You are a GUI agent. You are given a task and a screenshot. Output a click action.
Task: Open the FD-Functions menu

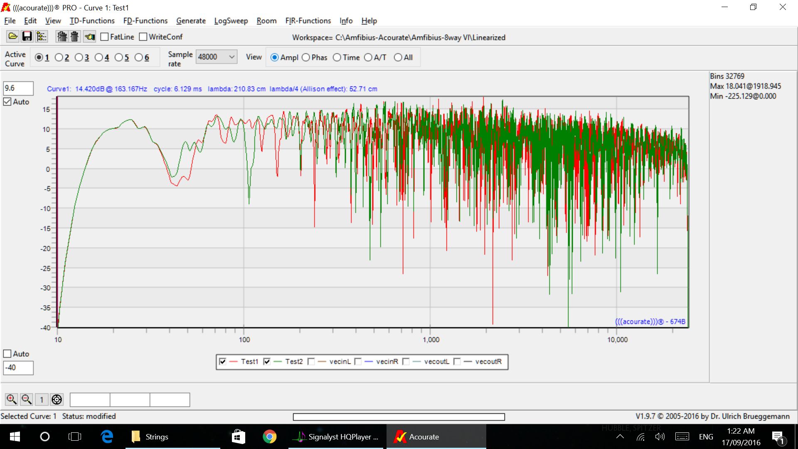145,21
